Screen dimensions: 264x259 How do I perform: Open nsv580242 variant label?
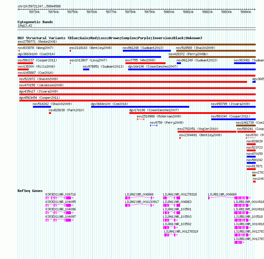[255, 160]
